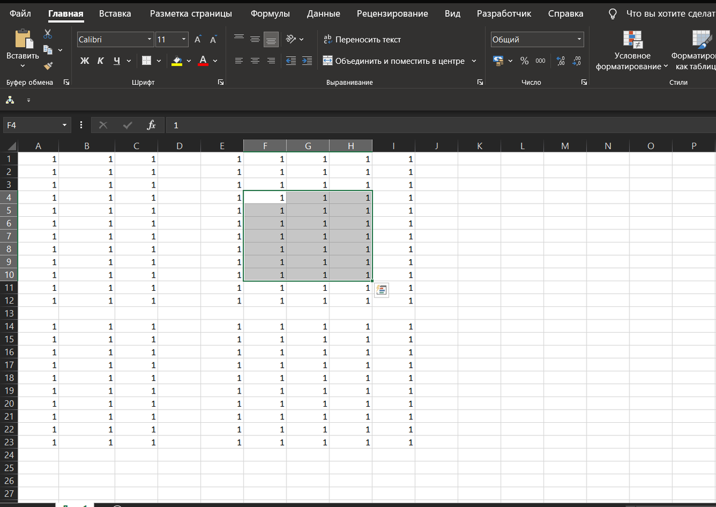Open Customize Quick Access Toolbar arrow

[x=28, y=100]
